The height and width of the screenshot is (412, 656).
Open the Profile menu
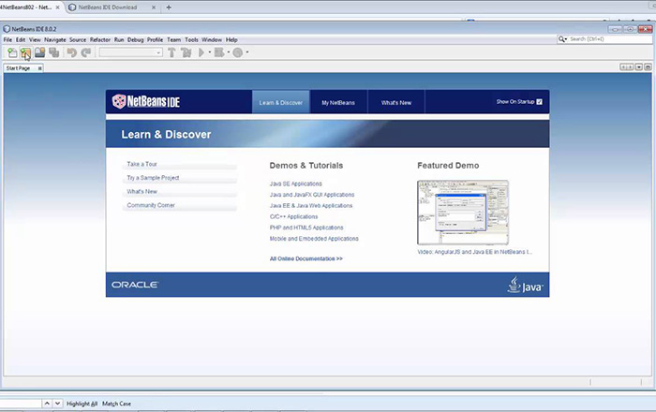155,39
